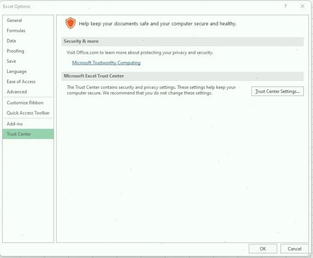Click the Trust Center description paragraph
Image resolution: width=313 pixels, height=258 pixels.
(151, 90)
